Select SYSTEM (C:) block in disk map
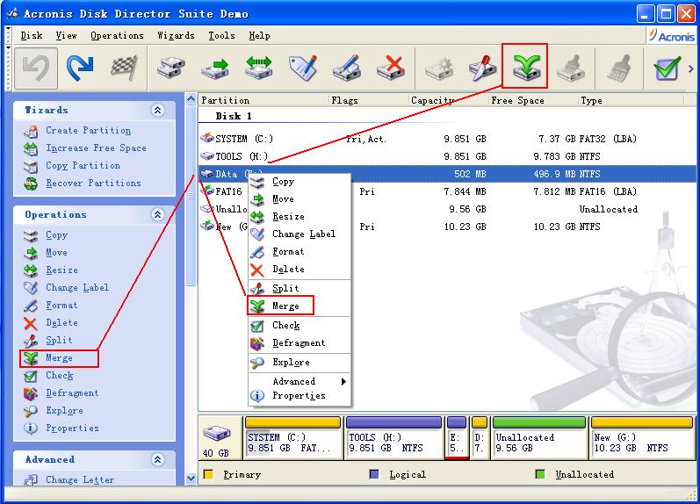Screen dimensions: 700x504 (x=292, y=437)
